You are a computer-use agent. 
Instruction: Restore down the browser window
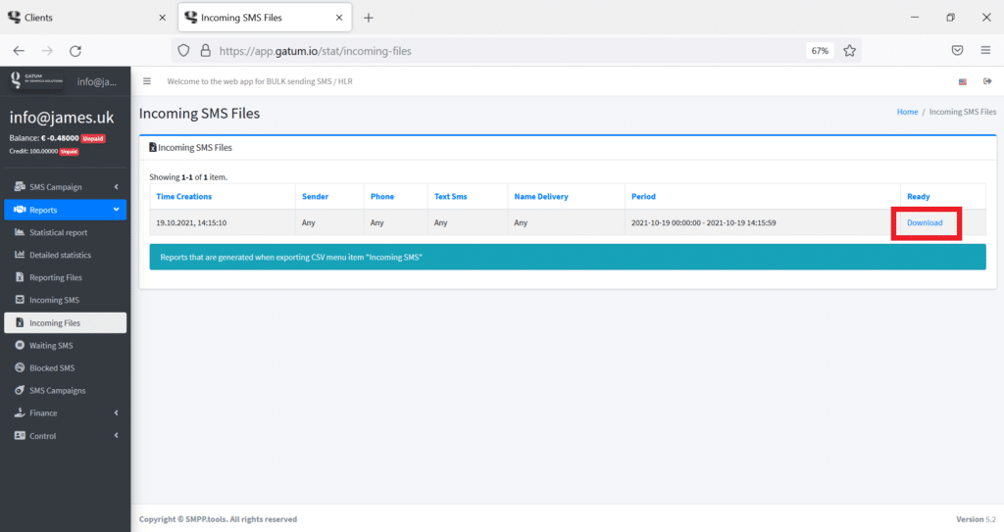[x=950, y=18]
